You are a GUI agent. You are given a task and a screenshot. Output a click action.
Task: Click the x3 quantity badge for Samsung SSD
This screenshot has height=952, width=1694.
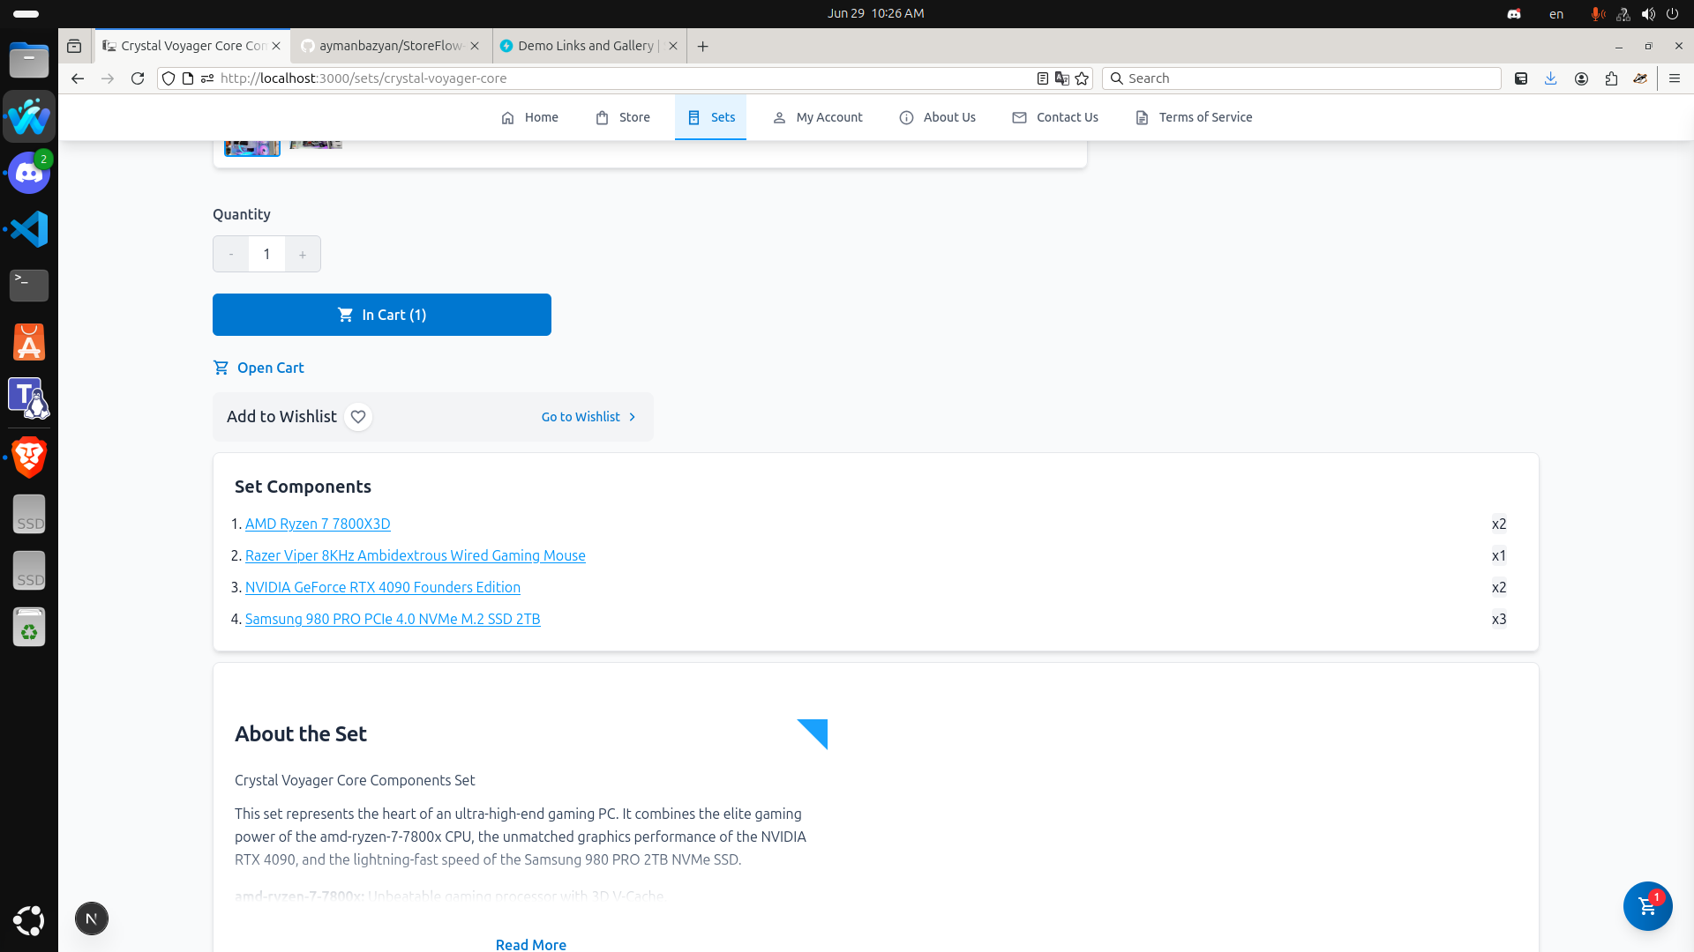(x=1499, y=619)
